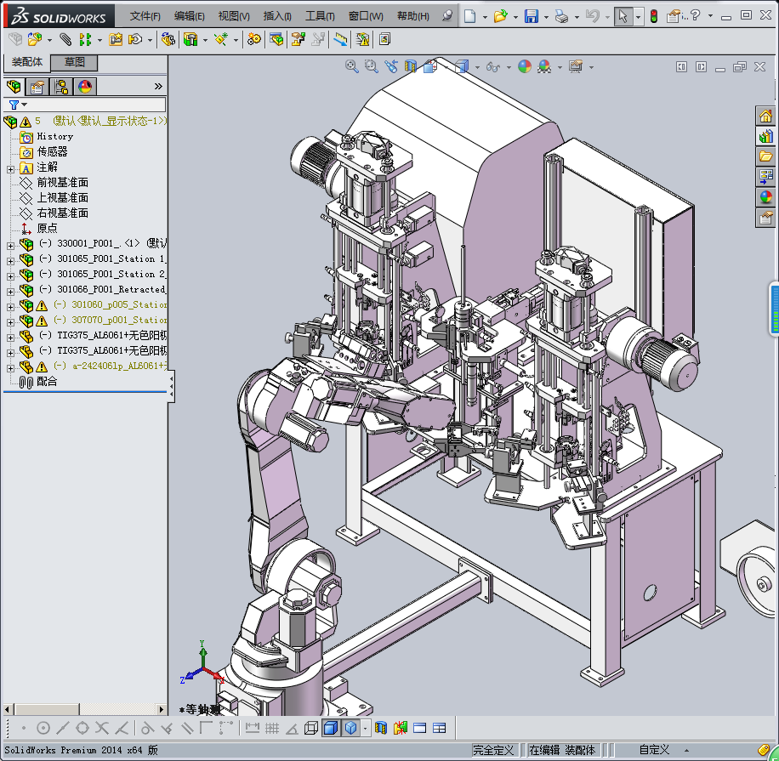
Task: Click the 自定义 status bar button
Action: pos(655,750)
